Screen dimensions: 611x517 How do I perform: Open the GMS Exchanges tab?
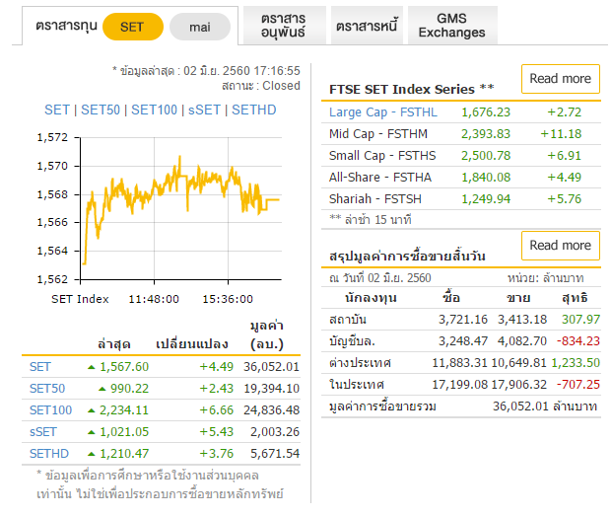pos(451,26)
